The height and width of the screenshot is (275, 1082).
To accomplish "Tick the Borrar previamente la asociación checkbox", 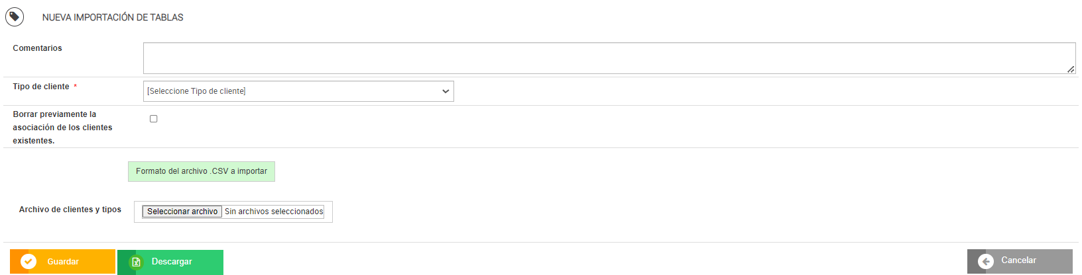I will (x=153, y=119).
